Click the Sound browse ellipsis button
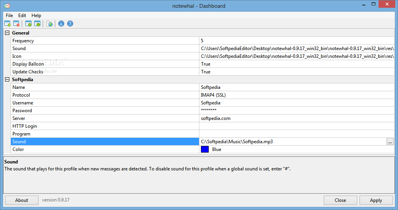 pyautogui.click(x=390, y=142)
